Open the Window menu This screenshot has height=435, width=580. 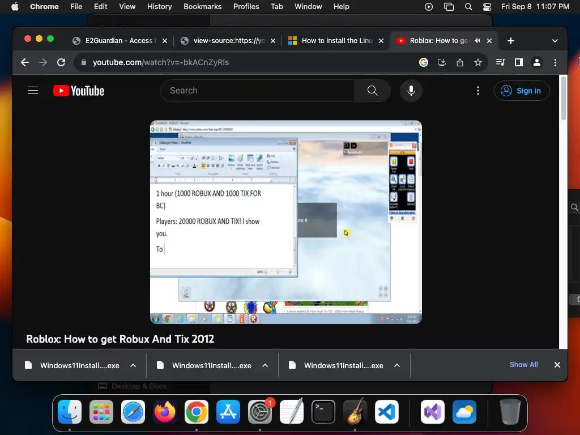coord(308,7)
